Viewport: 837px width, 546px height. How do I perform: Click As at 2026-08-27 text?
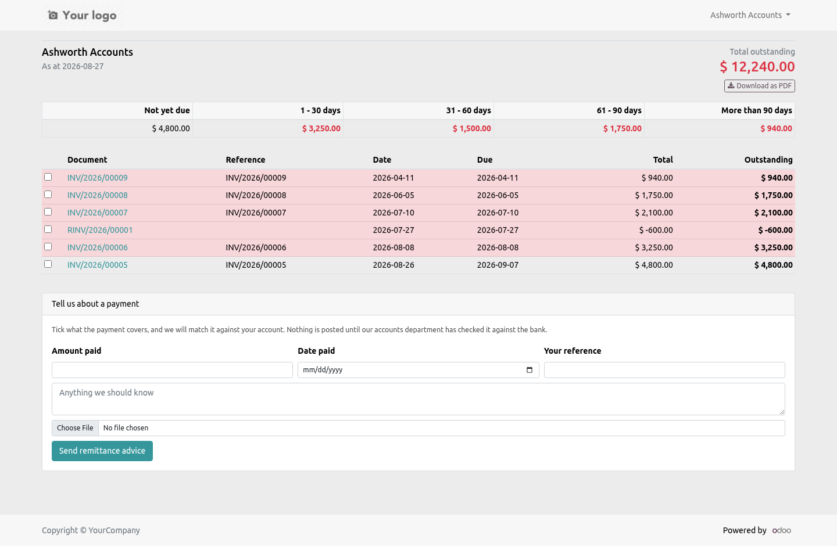[x=73, y=66]
